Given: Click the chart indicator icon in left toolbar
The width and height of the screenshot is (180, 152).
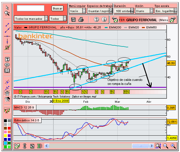Looking at the screenshot, I should [7, 110].
